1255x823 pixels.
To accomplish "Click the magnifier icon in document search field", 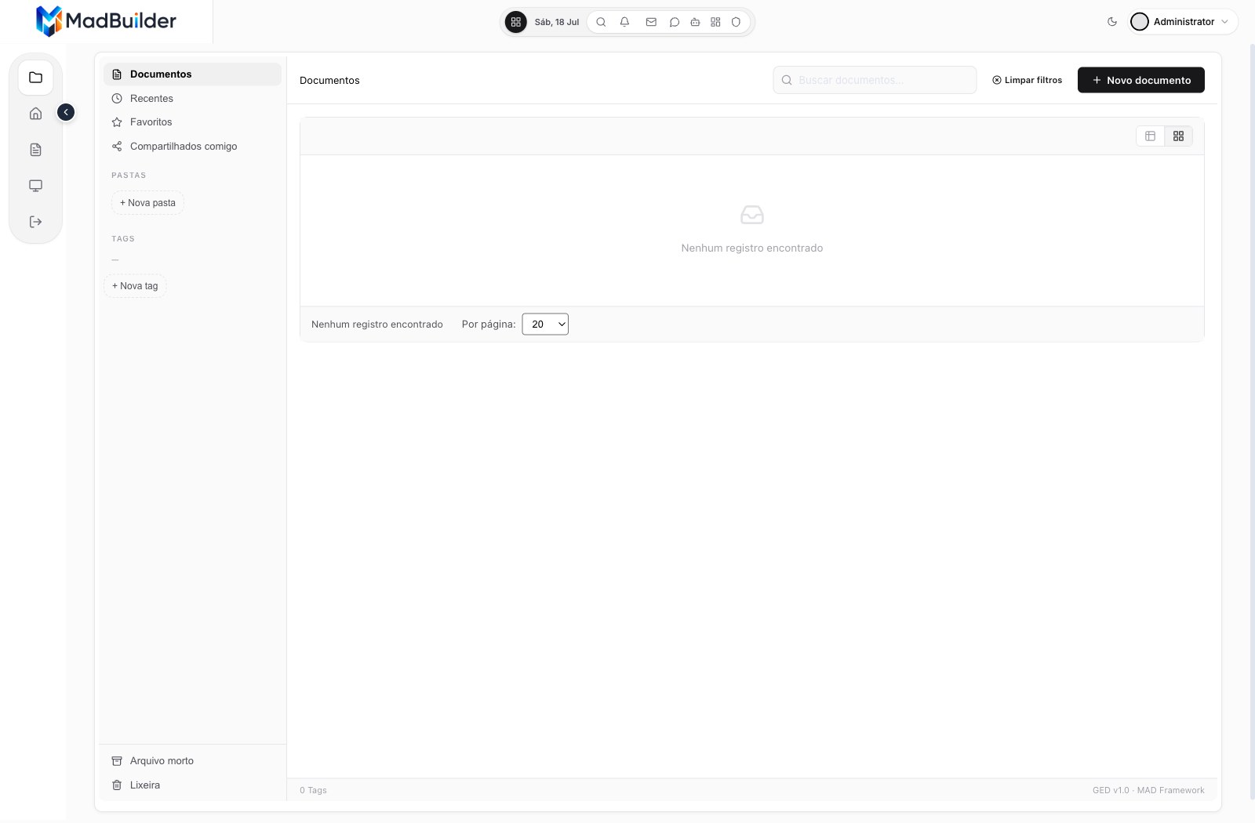I will point(787,80).
